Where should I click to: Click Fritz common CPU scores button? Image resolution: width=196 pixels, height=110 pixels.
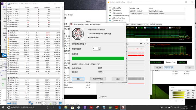coord(98,79)
